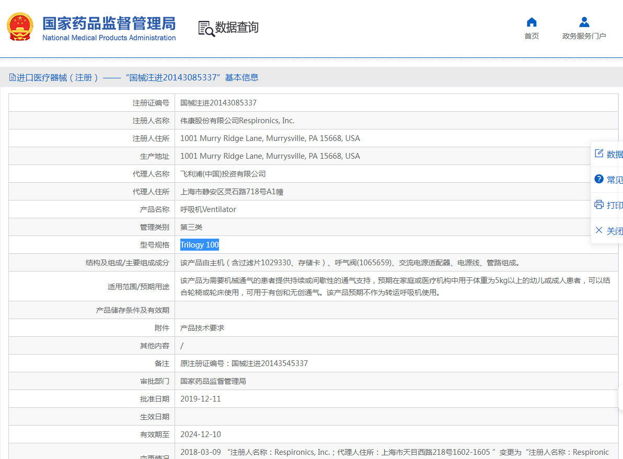Open 政务服务门户 user icon

[584, 22]
